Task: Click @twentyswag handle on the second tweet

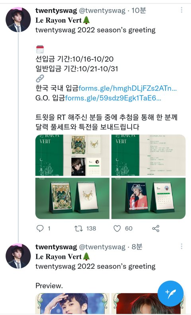Action: click(x=102, y=247)
